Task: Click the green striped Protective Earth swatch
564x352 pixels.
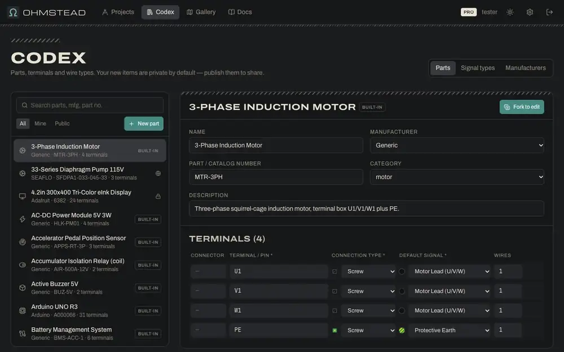Action: click(402, 331)
